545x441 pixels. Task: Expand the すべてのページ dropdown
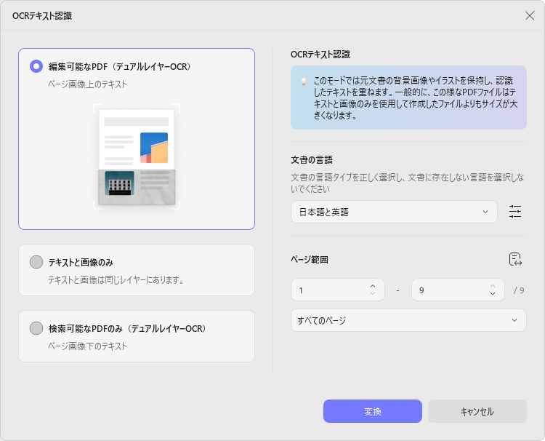coord(408,320)
